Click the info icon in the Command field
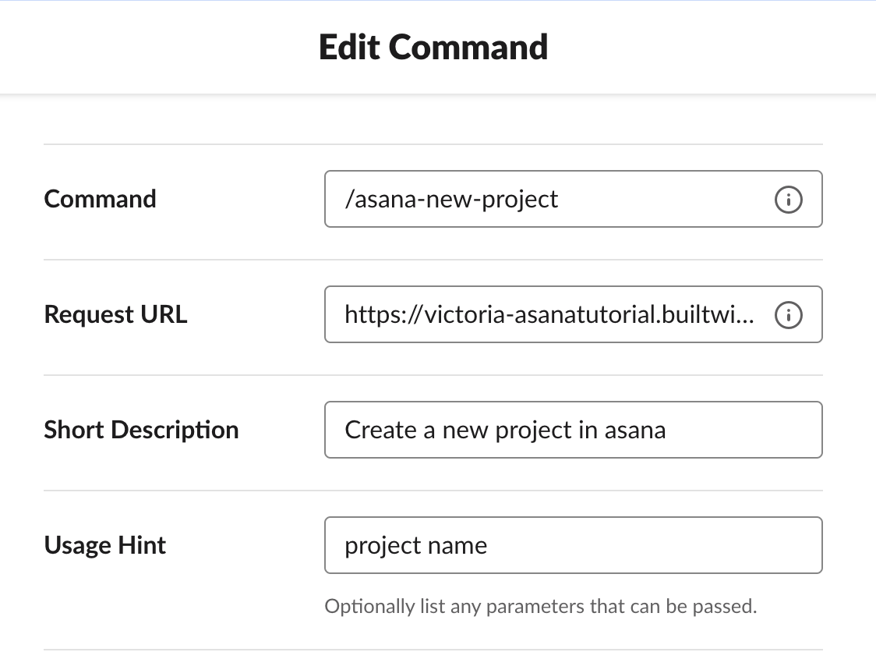 [788, 199]
